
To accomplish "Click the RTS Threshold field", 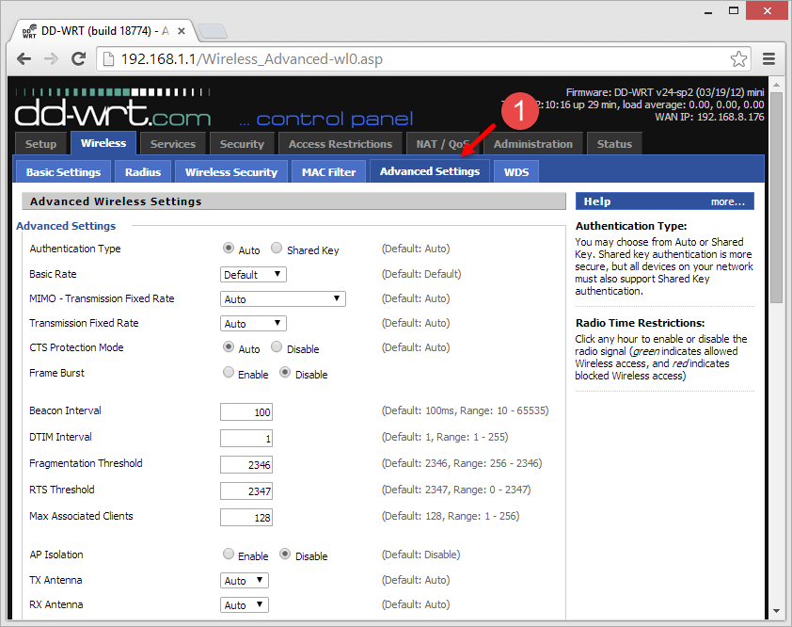I will 246,490.
